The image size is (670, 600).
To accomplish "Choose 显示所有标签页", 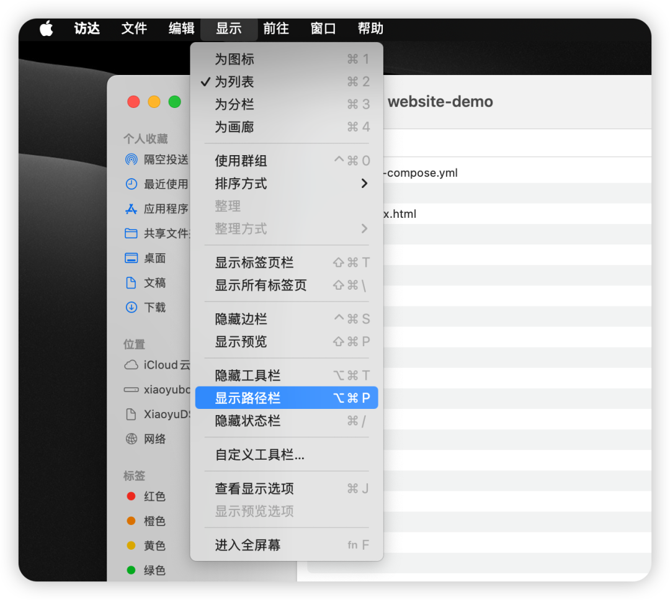I will (x=287, y=285).
